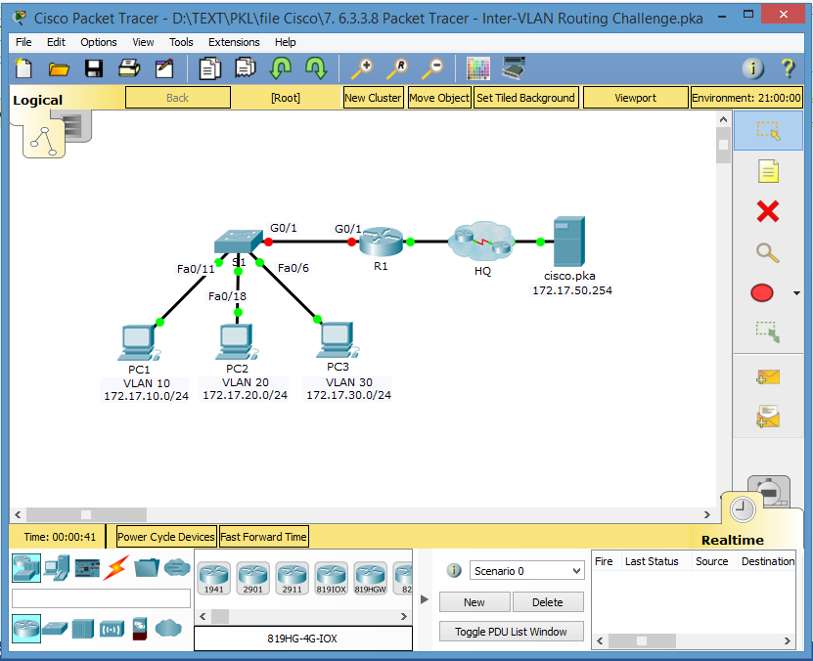Screen dimensions: 813x661
Task: Click the device list scroll right arrow
Action: pos(403,616)
